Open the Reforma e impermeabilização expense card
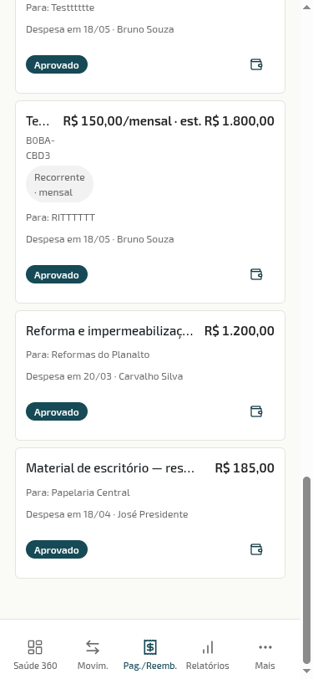 150,375
